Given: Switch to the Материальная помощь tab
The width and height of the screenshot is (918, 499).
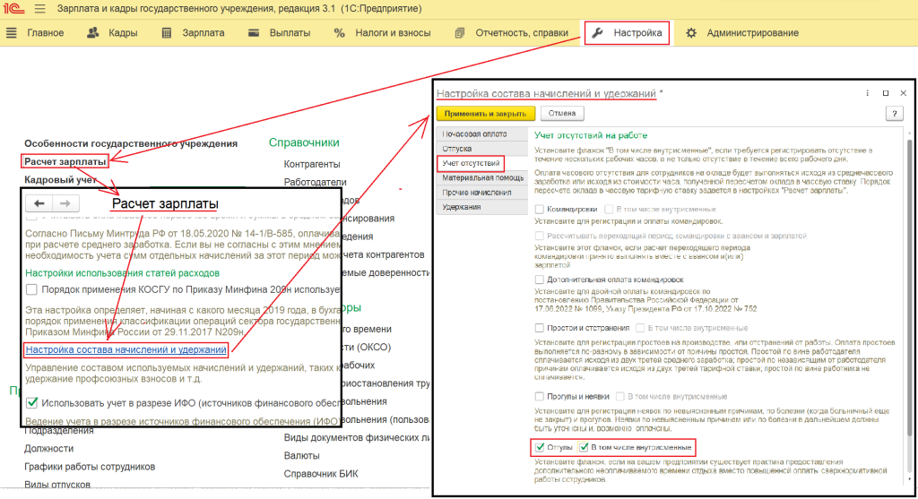Looking at the screenshot, I should tap(481, 178).
